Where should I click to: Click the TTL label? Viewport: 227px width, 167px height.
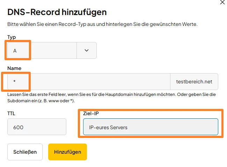(x=11, y=113)
